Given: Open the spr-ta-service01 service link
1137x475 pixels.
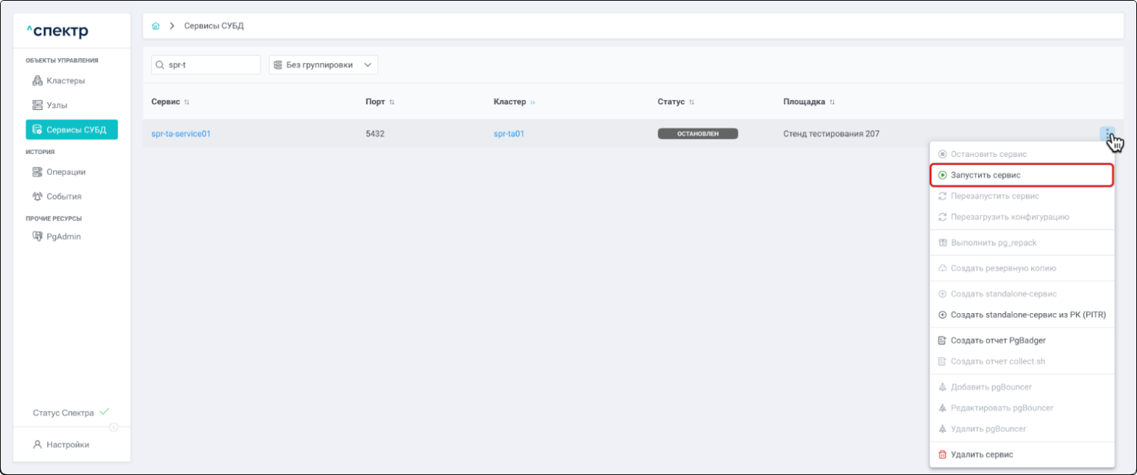Looking at the screenshot, I should (181, 134).
